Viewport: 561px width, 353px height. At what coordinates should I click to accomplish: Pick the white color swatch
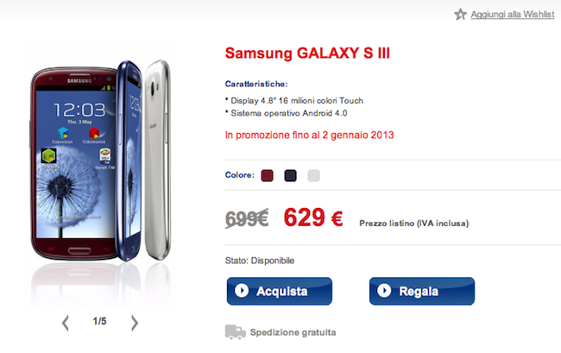click(x=313, y=175)
